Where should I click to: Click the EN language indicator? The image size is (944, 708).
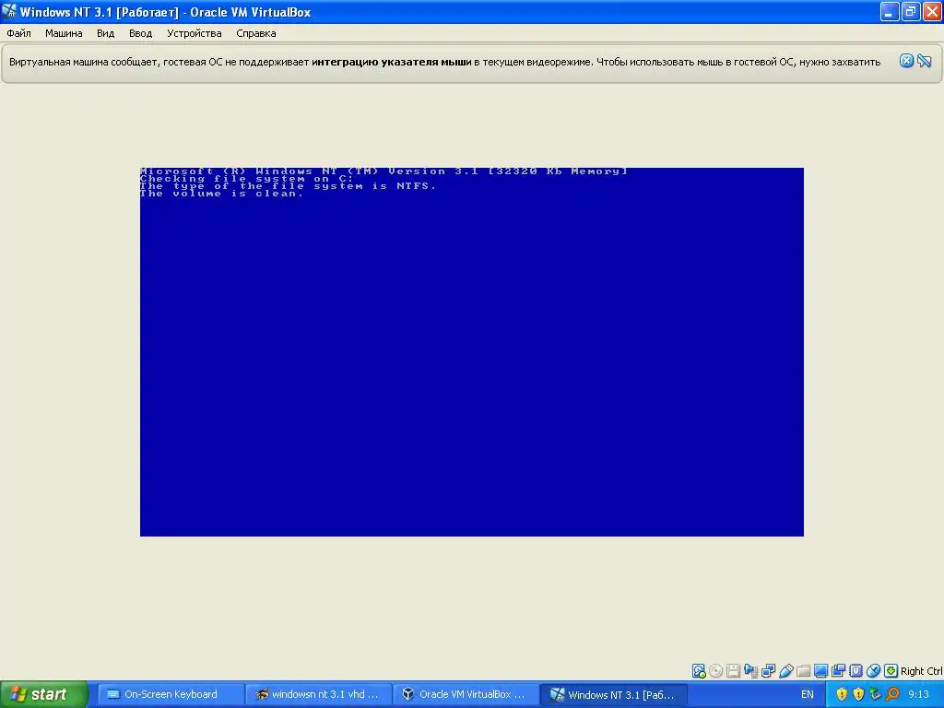pos(808,694)
